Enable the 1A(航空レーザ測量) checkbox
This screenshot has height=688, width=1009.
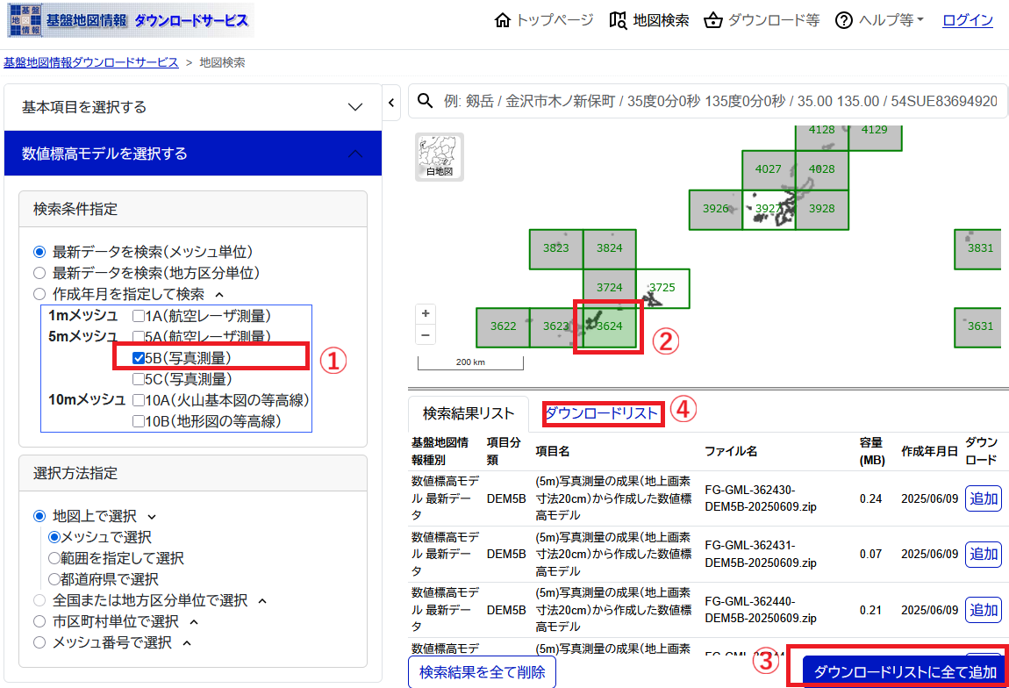(139, 316)
